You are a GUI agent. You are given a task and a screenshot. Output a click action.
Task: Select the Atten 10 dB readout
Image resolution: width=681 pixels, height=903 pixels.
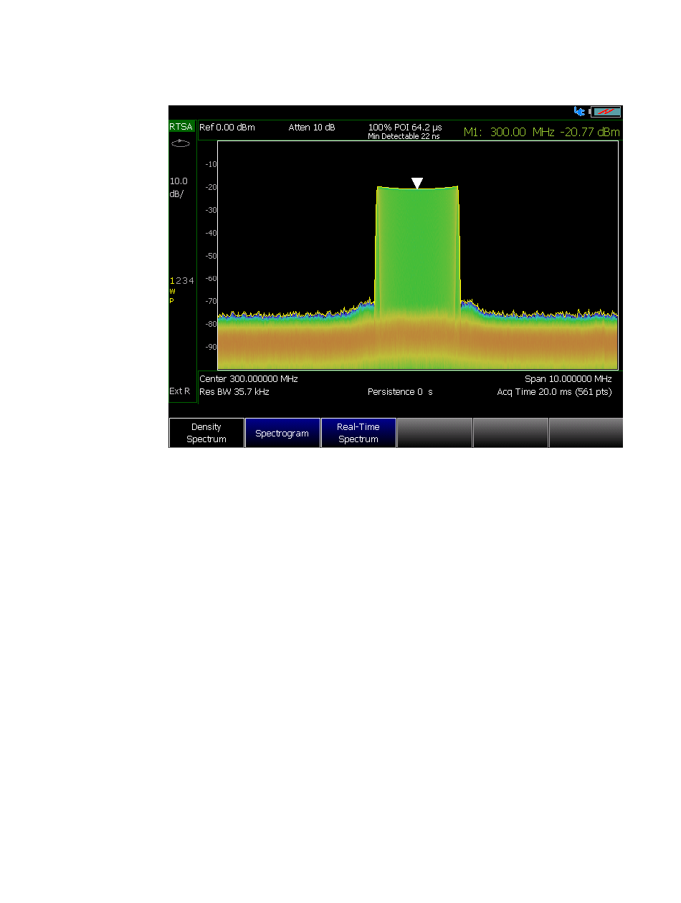pyautogui.click(x=312, y=128)
